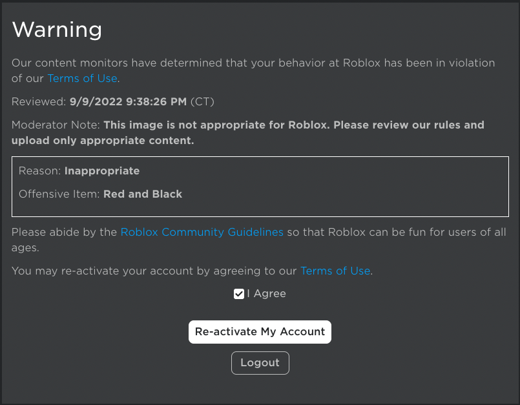Select the Warning heading text
This screenshot has width=520, height=405.
tap(57, 30)
